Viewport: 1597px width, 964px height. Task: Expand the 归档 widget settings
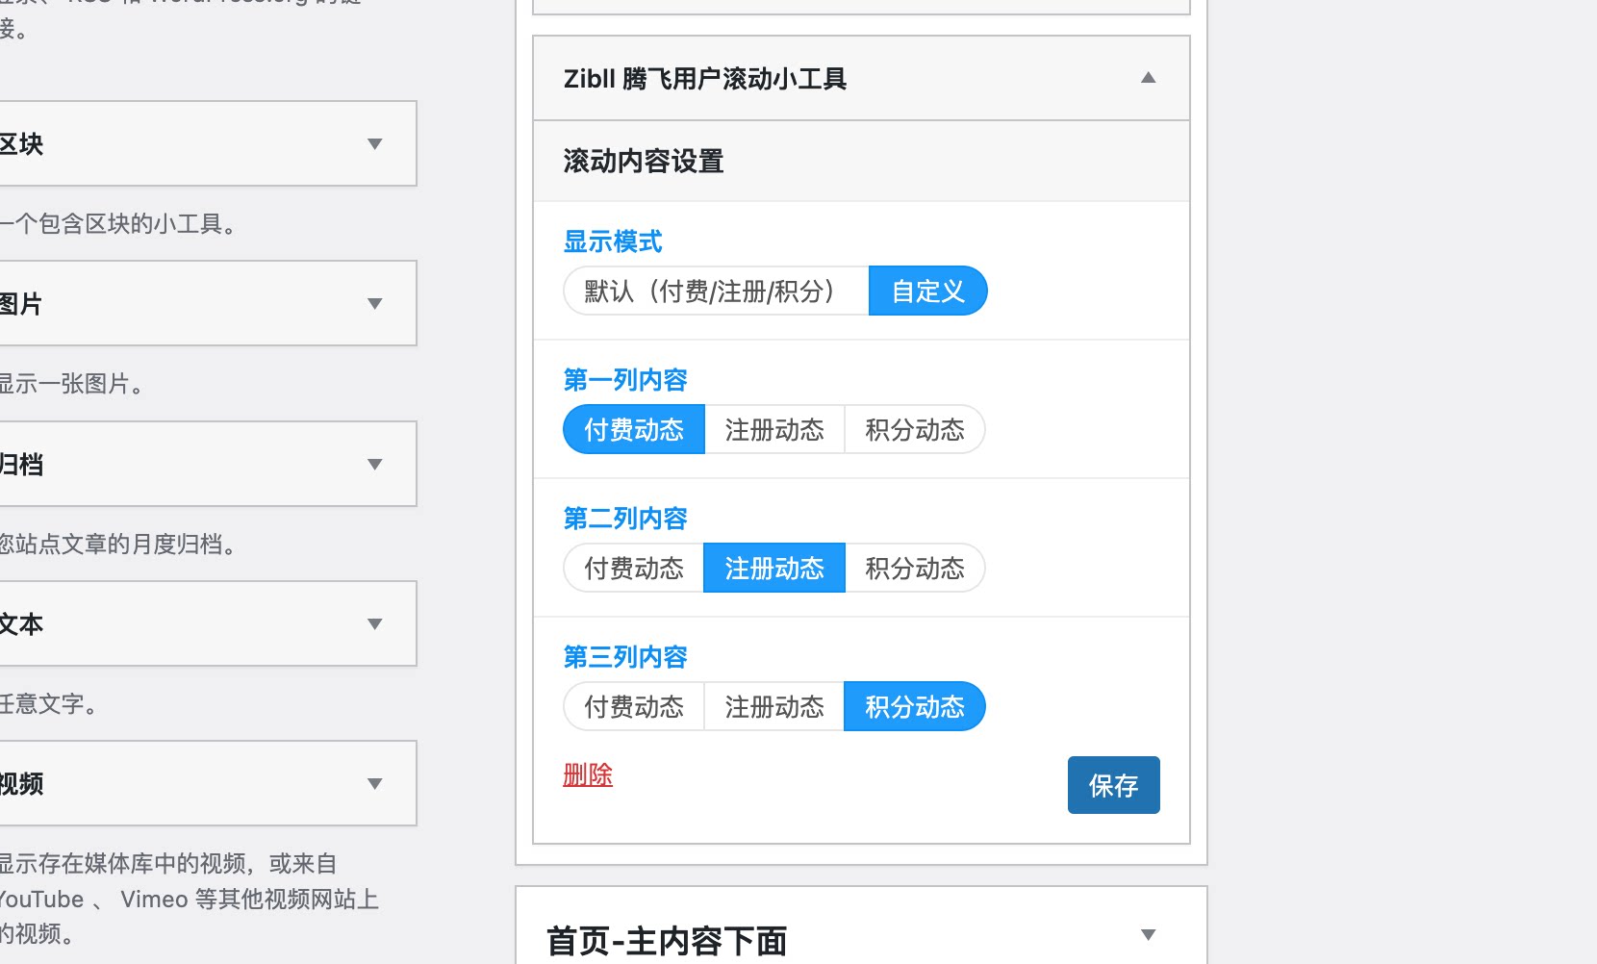pyautogui.click(x=375, y=464)
